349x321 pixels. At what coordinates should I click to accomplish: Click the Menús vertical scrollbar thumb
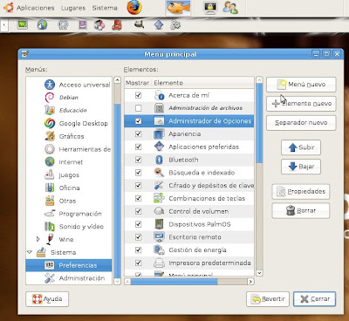(117, 191)
